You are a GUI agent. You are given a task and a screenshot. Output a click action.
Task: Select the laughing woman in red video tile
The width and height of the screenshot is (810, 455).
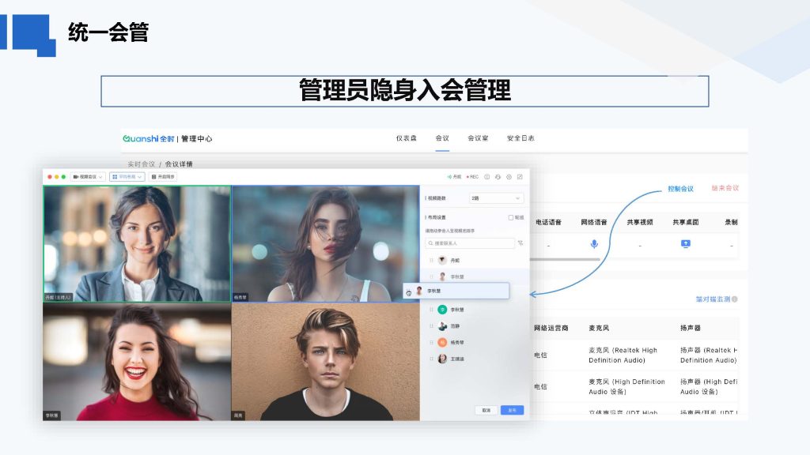click(x=137, y=362)
